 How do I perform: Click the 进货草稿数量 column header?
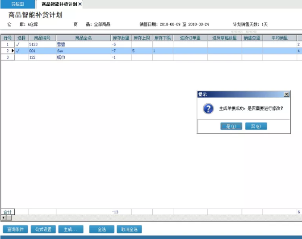point(225,38)
